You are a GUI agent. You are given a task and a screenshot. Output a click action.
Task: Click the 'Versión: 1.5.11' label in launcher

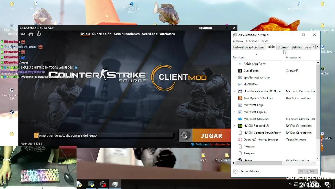[x=32, y=144]
